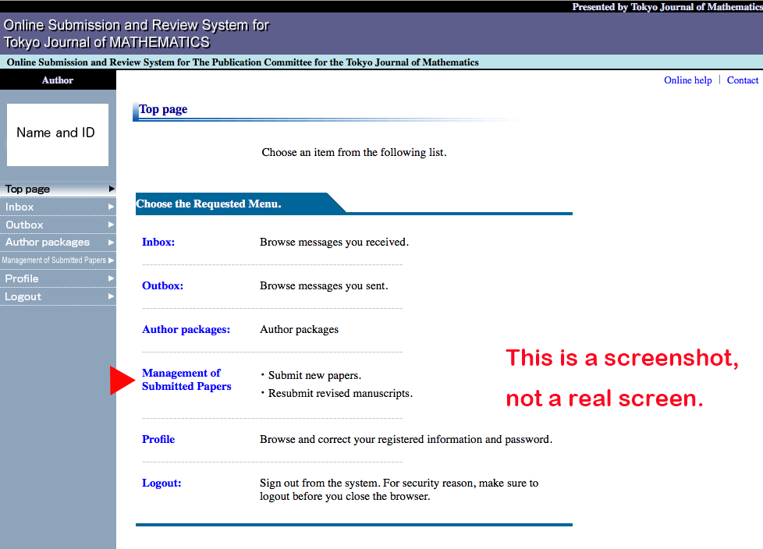Open Management of Submitted Papers main link
The image size is (763, 549).
(x=186, y=380)
